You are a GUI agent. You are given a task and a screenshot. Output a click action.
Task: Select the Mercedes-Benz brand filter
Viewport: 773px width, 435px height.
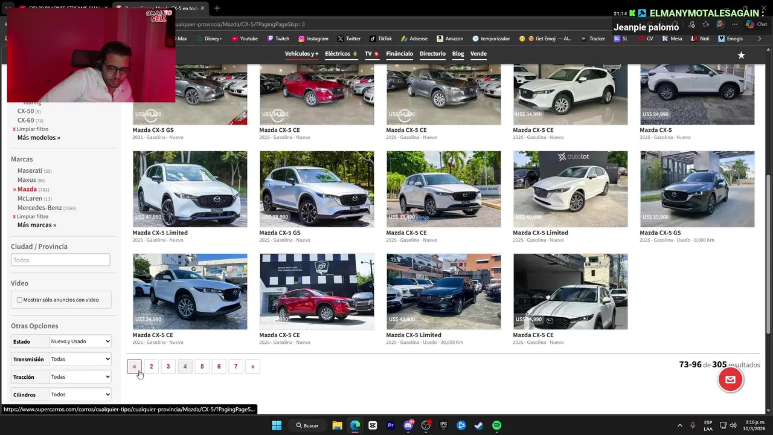40,208
